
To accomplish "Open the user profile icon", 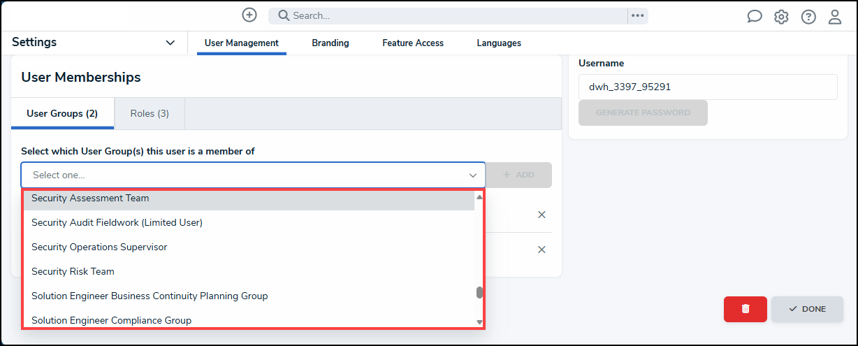I will click(x=835, y=17).
